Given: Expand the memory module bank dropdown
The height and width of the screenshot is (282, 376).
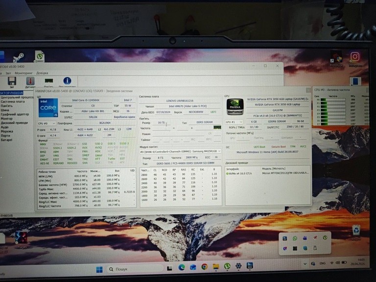Looking at the screenshot, I should click(180, 152).
